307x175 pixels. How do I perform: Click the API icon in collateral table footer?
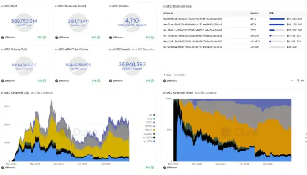[298, 80]
